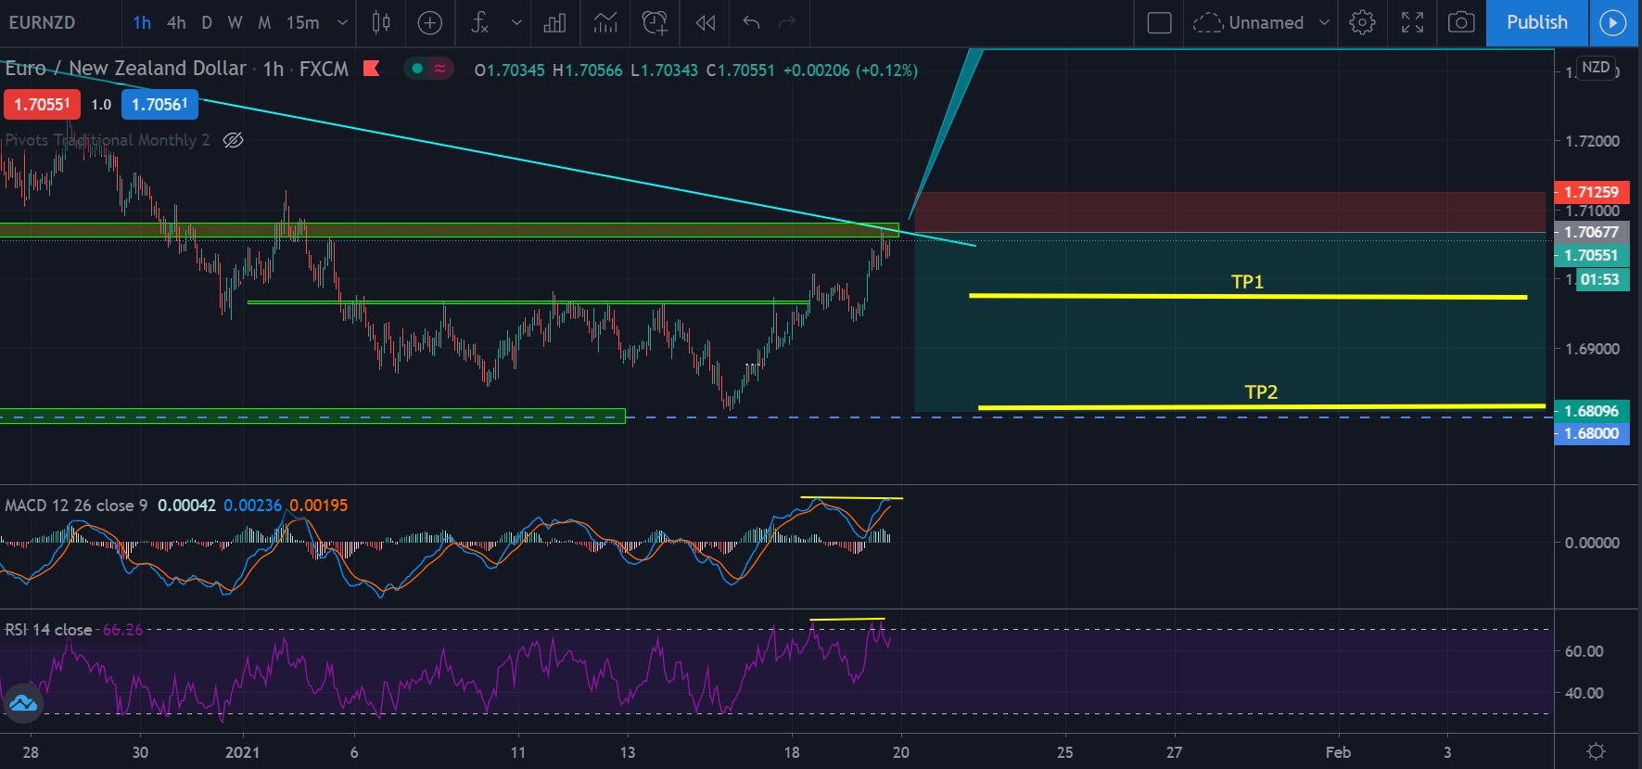
Task: Click the play stream icon beside Publish
Action: tap(1613, 22)
